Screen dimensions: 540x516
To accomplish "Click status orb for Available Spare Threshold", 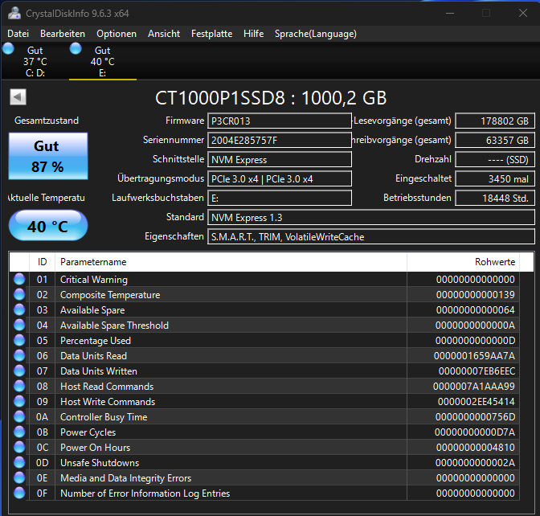I will [19, 325].
